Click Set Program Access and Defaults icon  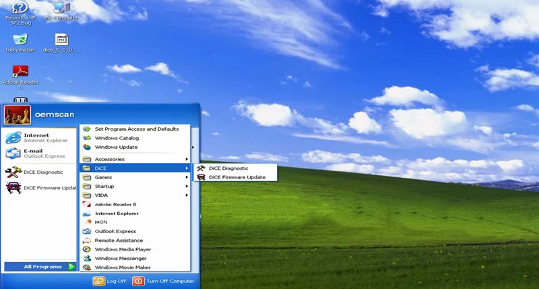tap(87, 129)
